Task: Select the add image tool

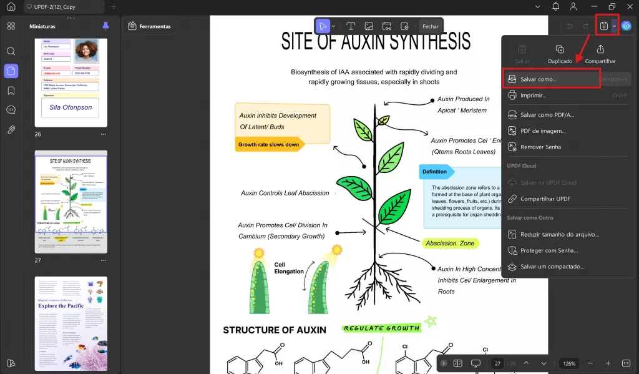Action: [x=369, y=26]
